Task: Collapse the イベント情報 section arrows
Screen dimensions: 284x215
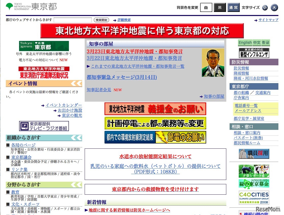Action: pos(76,83)
